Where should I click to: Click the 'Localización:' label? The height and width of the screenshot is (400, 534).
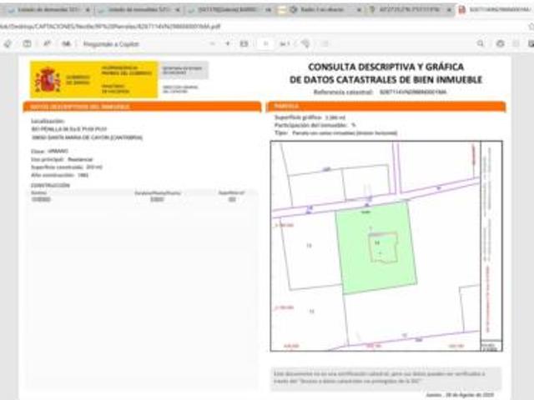(48, 121)
